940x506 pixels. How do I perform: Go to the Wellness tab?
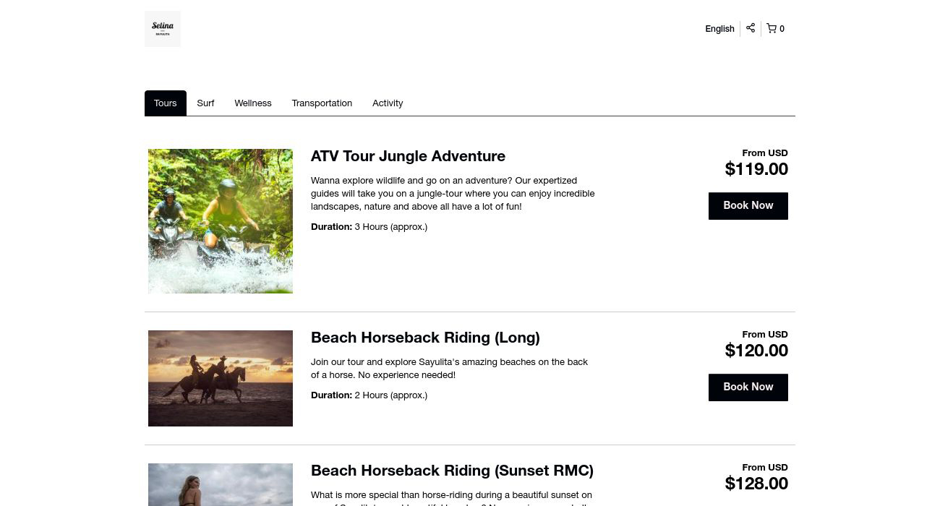click(x=252, y=103)
